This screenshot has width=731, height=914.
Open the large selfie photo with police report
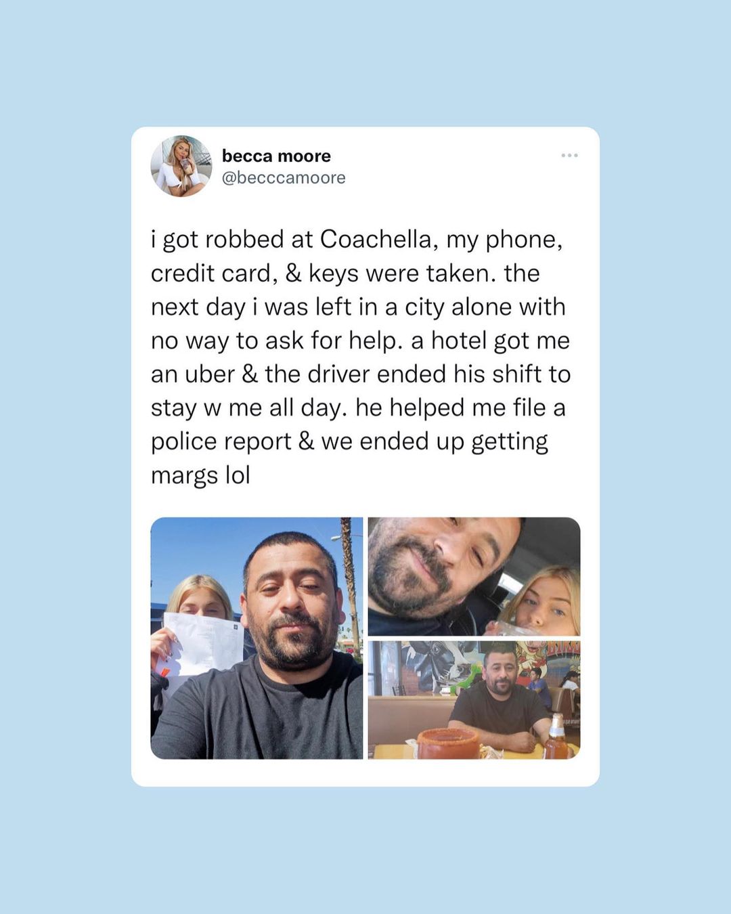click(257, 638)
